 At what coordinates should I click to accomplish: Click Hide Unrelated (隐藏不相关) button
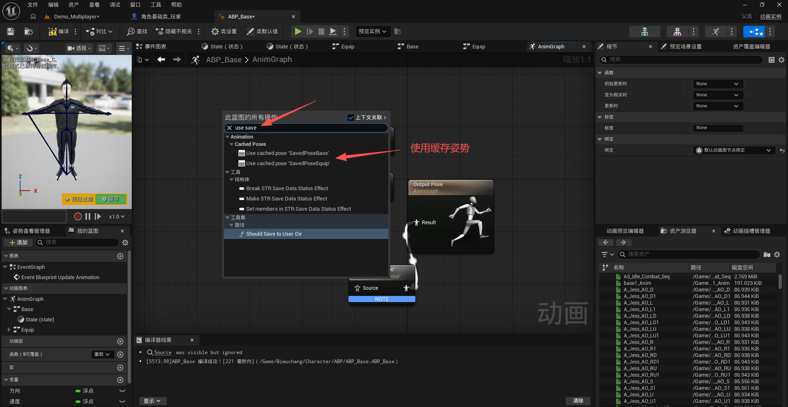click(174, 32)
